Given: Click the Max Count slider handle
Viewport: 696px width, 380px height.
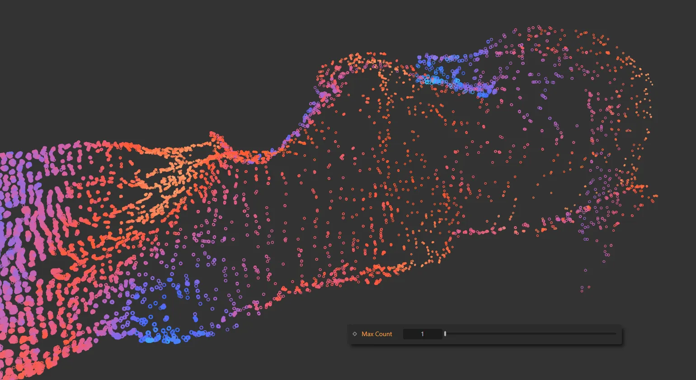Looking at the screenshot, I should click(445, 334).
